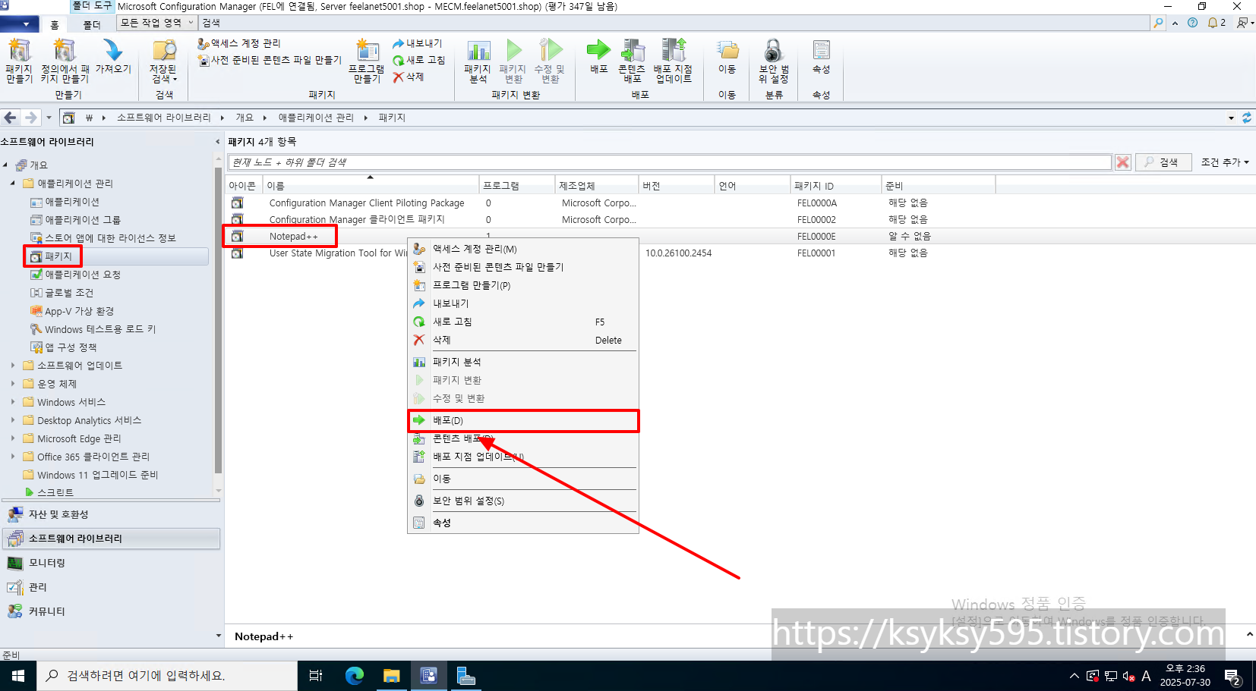Click the green 배포 ribbon icon
This screenshot has width=1256, height=691.
click(x=598, y=57)
